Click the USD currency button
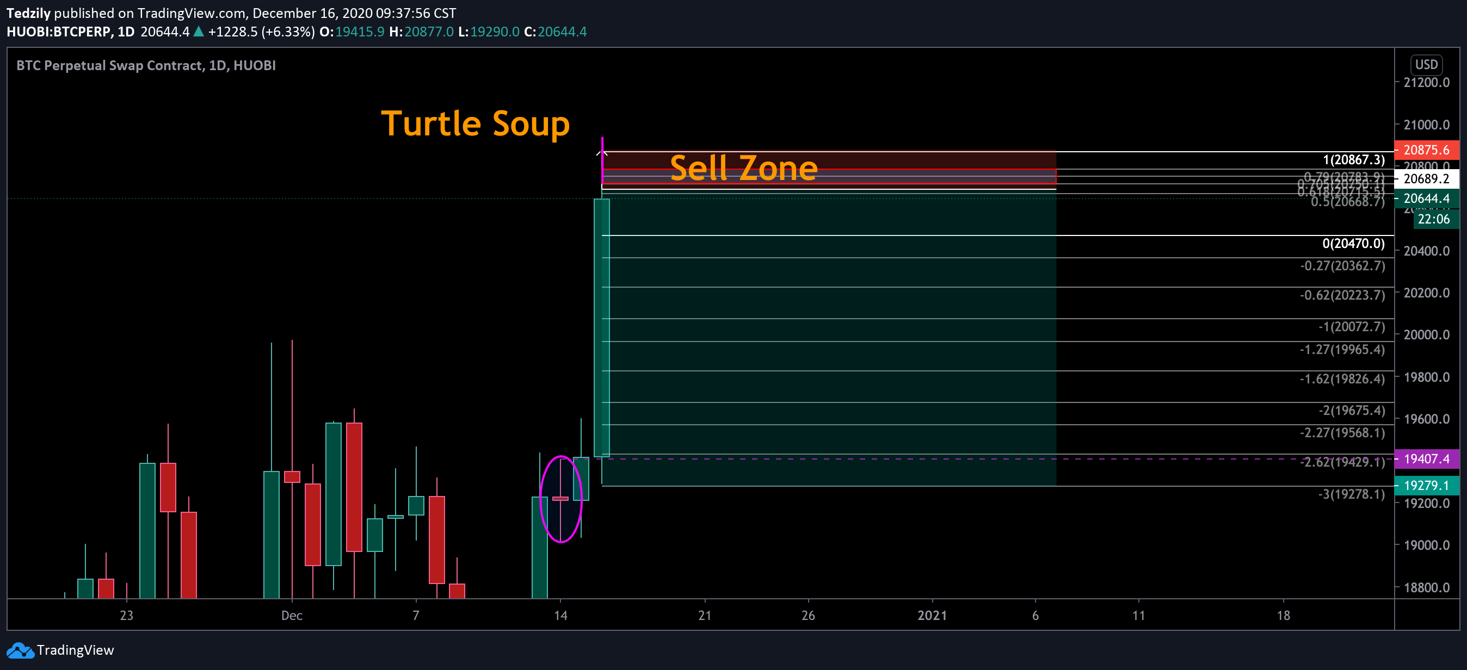The image size is (1467, 670). [x=1427, y=64]
